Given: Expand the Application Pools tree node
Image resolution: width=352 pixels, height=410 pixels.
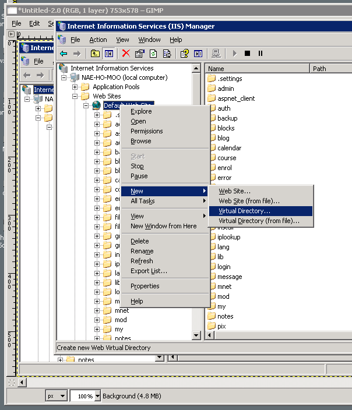Looking at the screenshot, I should (x=75, y=87).
